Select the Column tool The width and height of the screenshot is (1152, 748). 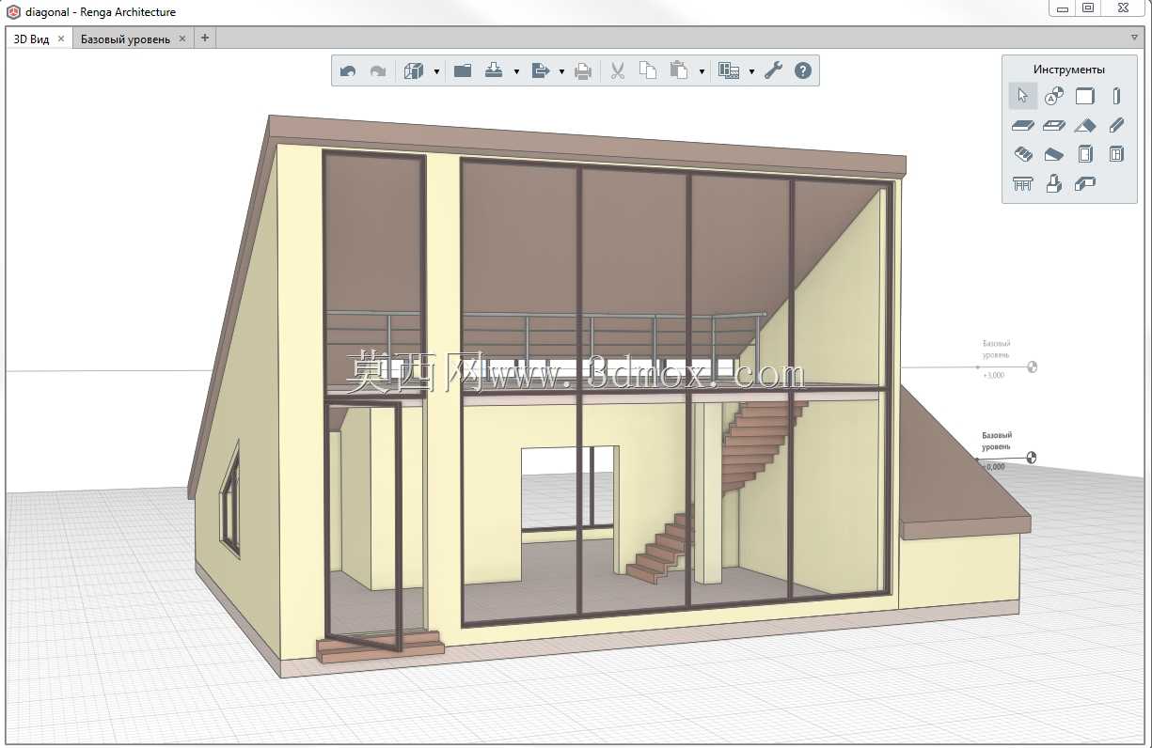(x=1116, y=96)
